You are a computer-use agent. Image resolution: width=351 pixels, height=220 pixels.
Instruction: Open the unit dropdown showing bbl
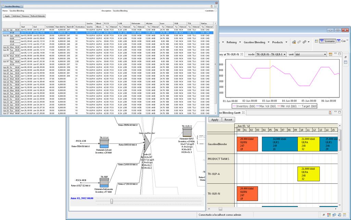pyautogui.click(x=311, y=54)
